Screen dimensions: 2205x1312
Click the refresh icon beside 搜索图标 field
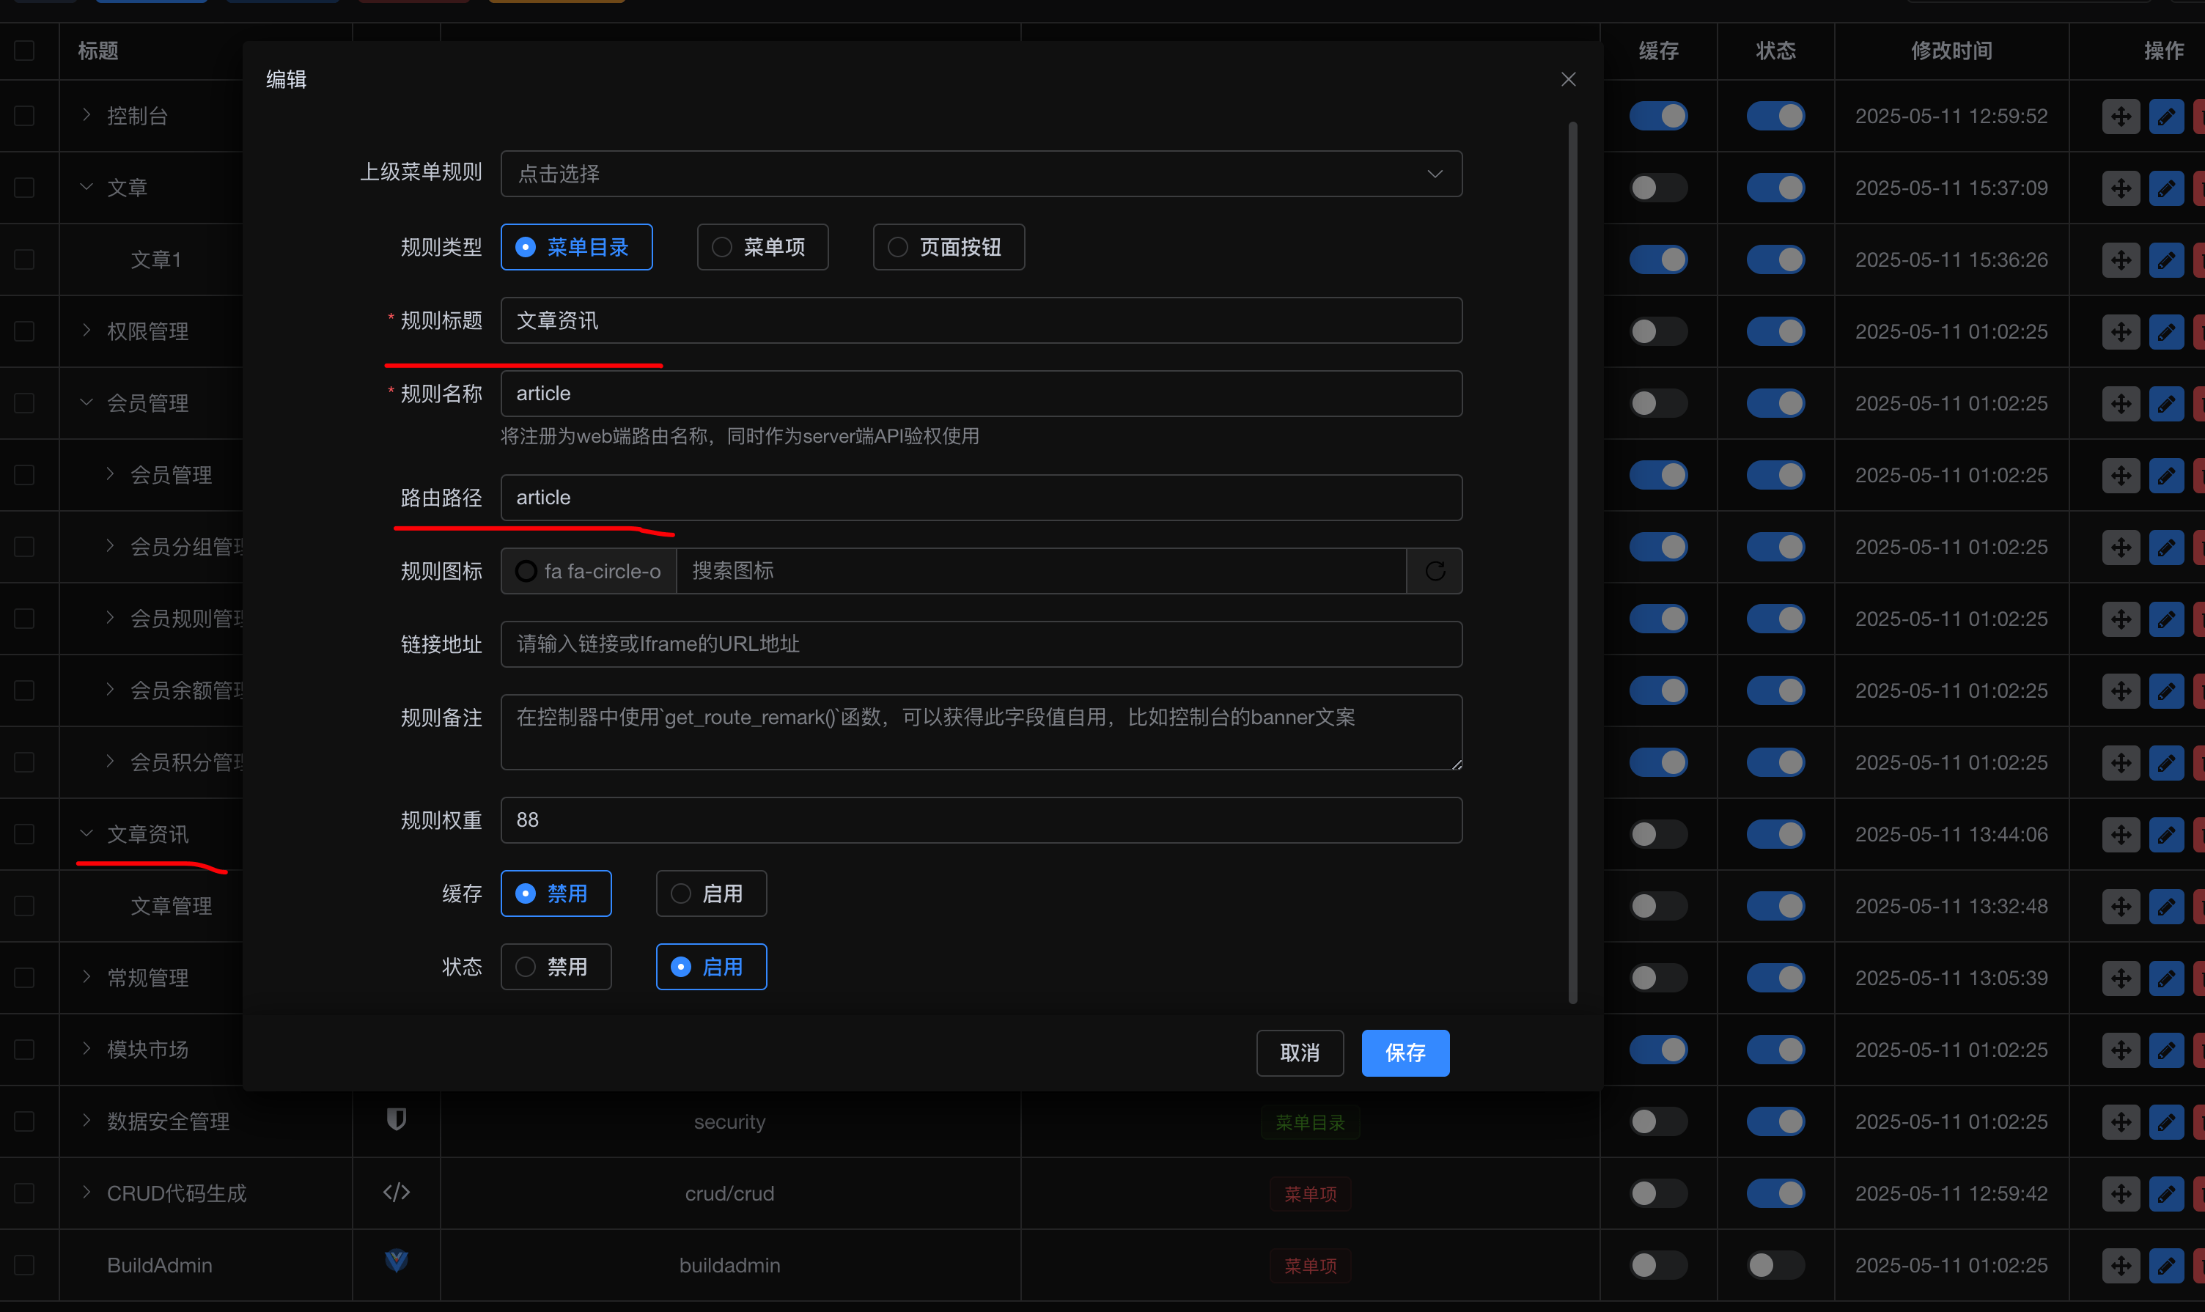[1435, 571]
